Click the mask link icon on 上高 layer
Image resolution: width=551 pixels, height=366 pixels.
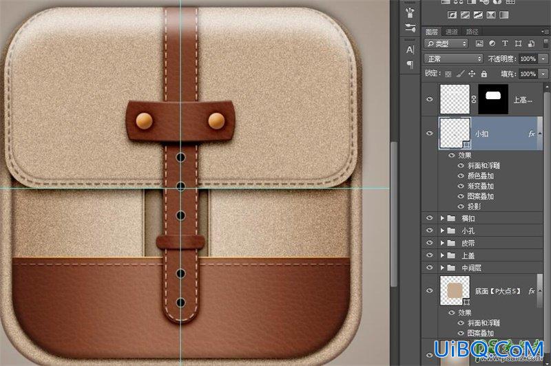474,99
